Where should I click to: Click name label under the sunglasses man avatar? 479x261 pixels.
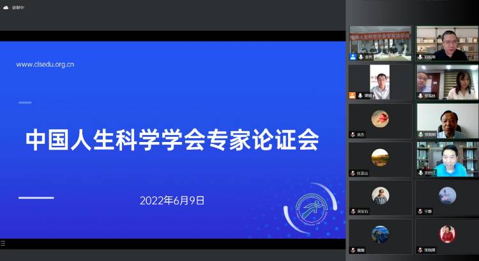click(x=363, y=212)
